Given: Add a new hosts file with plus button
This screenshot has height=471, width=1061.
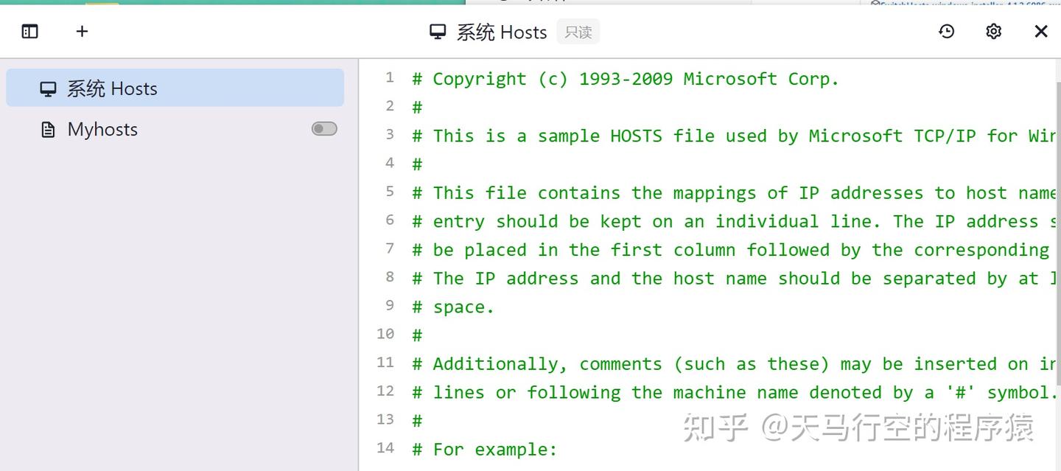Looking at the screenshot, I should click(x=82, y=31).
